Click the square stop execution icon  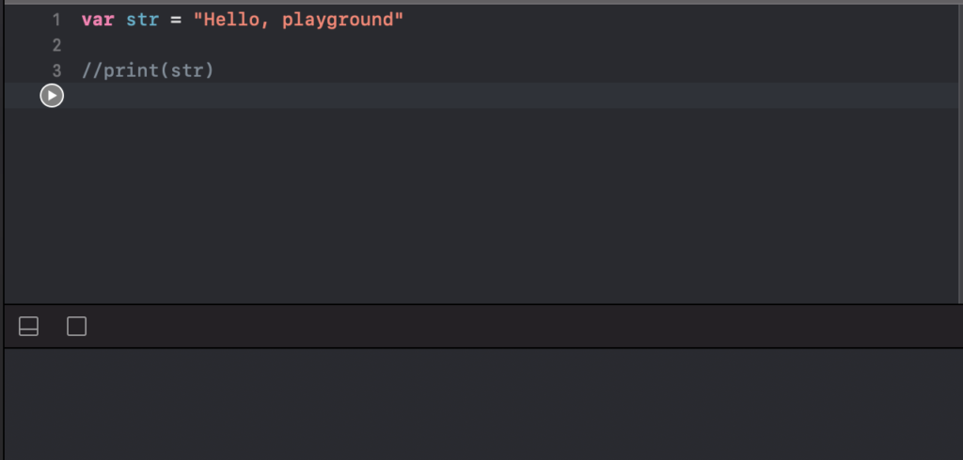pyautogui.click(x=77, y=327)
